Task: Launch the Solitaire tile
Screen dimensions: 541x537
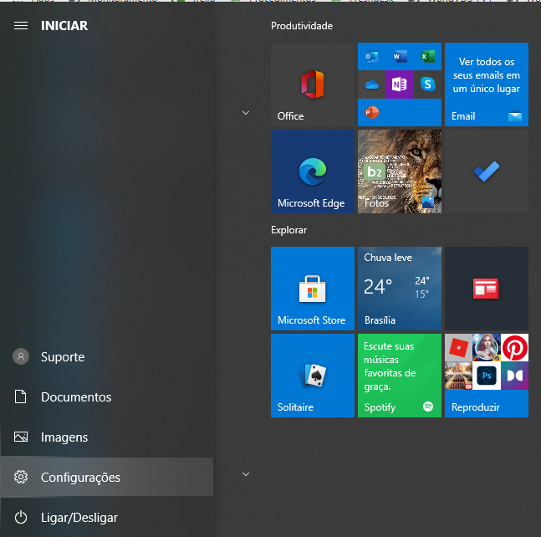Action: click(x=312, y=376)
